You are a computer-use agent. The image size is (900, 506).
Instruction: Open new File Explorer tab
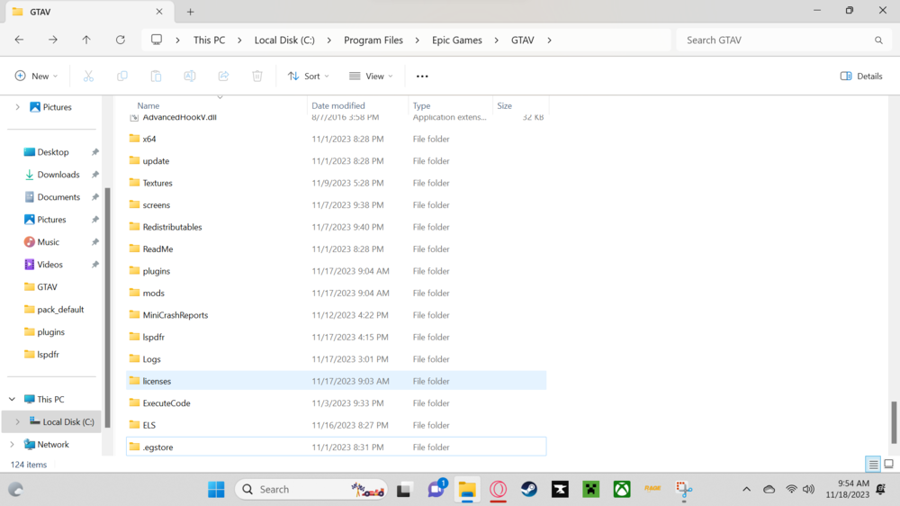click(x=190, y=12)
